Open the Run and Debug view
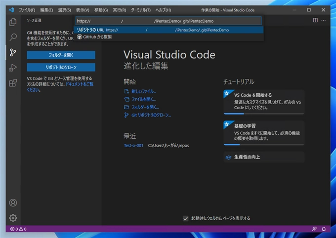This screenshot has height=238, width=336. [x=13, y=68]
